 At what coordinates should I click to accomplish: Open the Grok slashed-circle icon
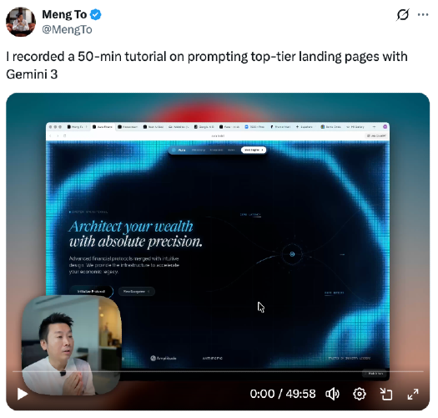pyautogui.click(x=403, y=14)
